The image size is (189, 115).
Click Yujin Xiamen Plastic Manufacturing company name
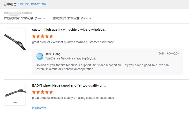click(x=70, y=59)
